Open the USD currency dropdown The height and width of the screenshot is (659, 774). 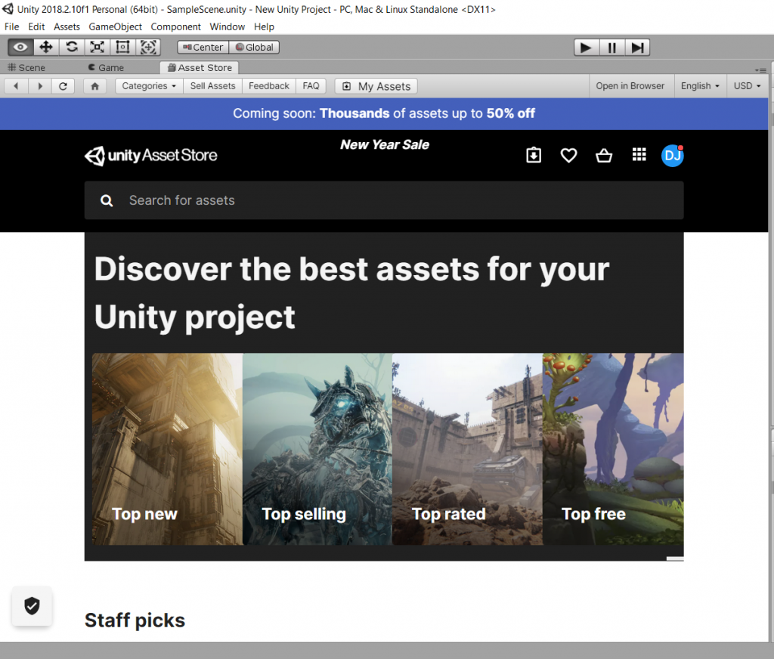[x=748, y=86]
